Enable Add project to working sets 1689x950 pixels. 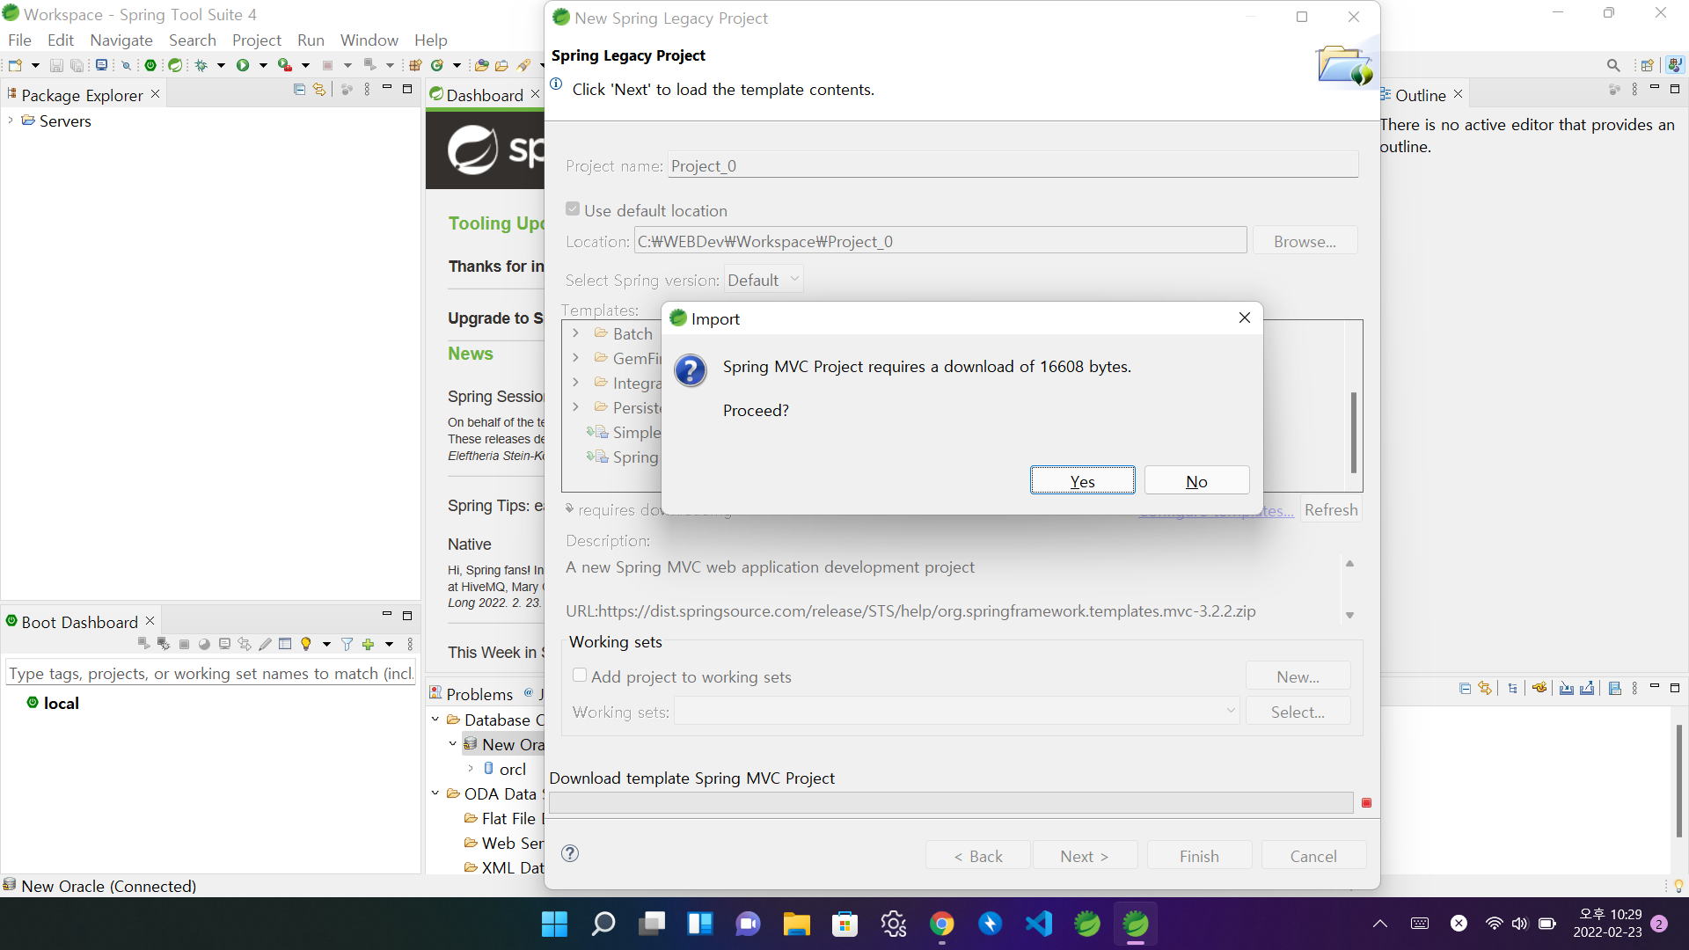580,676
